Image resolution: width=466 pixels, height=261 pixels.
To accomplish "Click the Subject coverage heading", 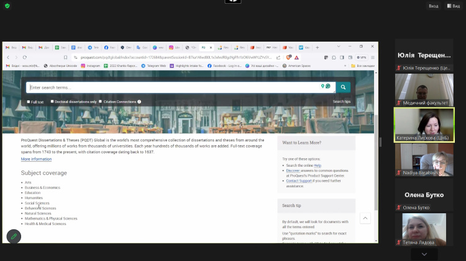I will pos(43,173).
